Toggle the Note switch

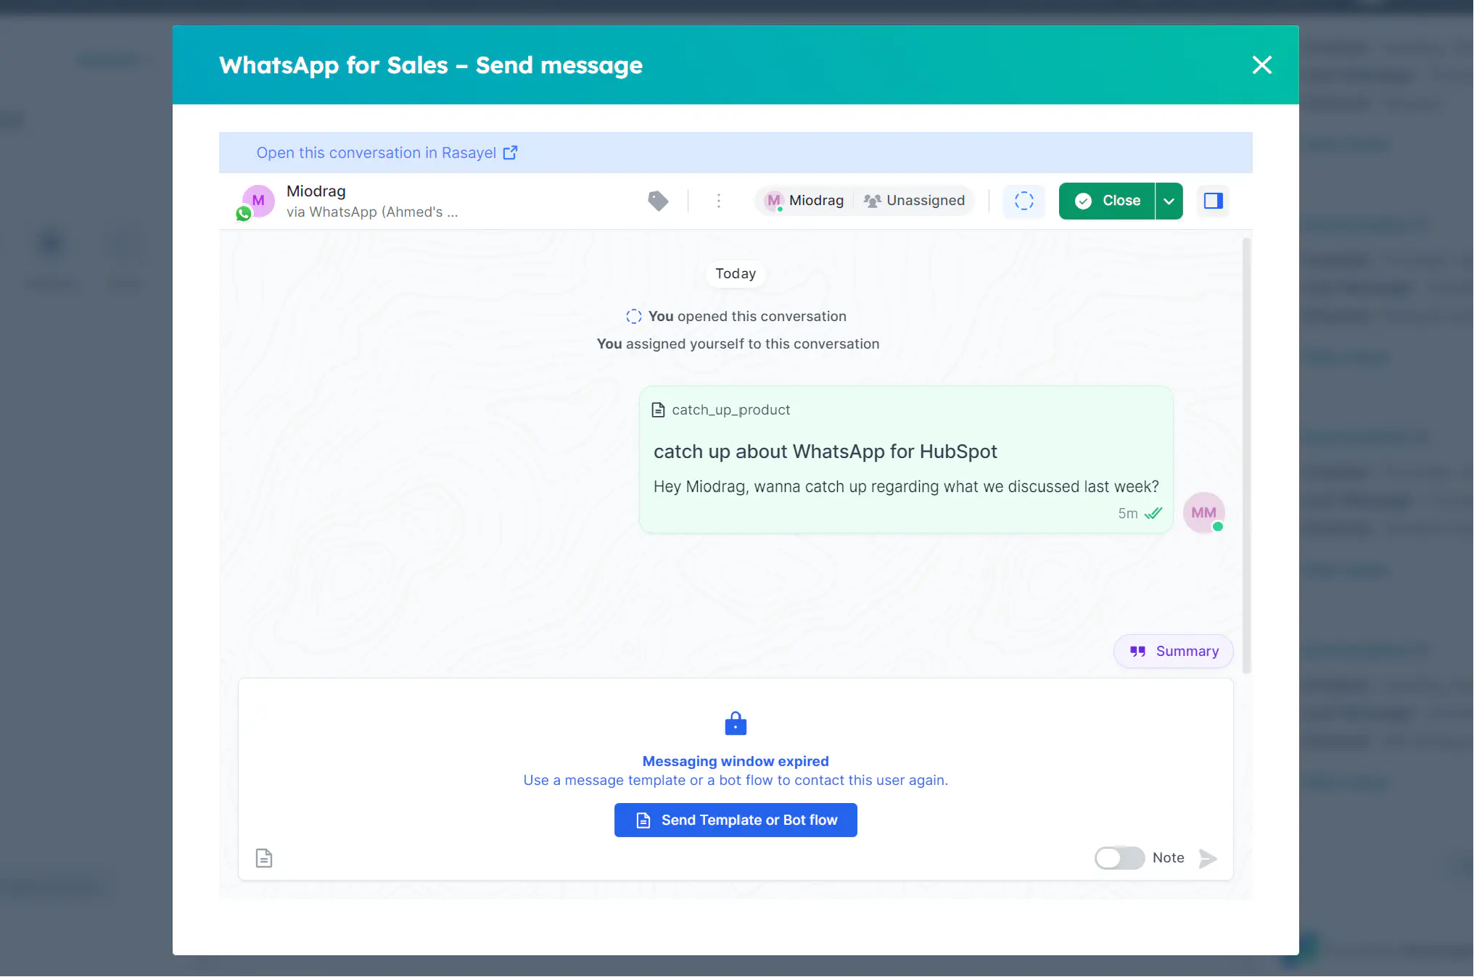coord(1119,858)
